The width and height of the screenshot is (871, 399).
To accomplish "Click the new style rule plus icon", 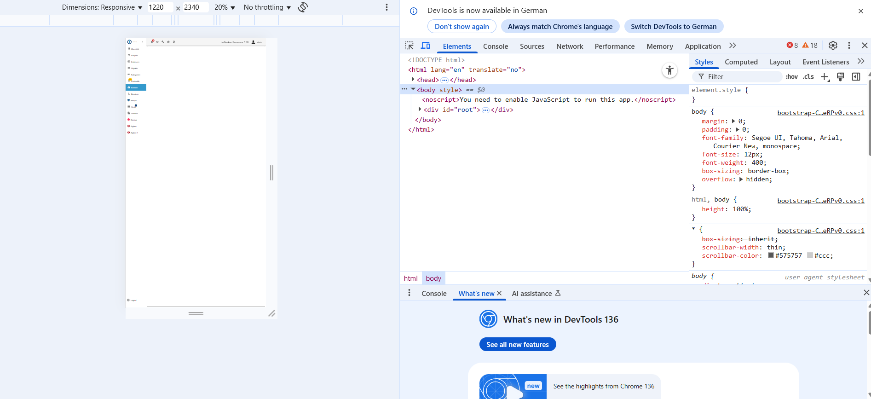I will [825, 77].
